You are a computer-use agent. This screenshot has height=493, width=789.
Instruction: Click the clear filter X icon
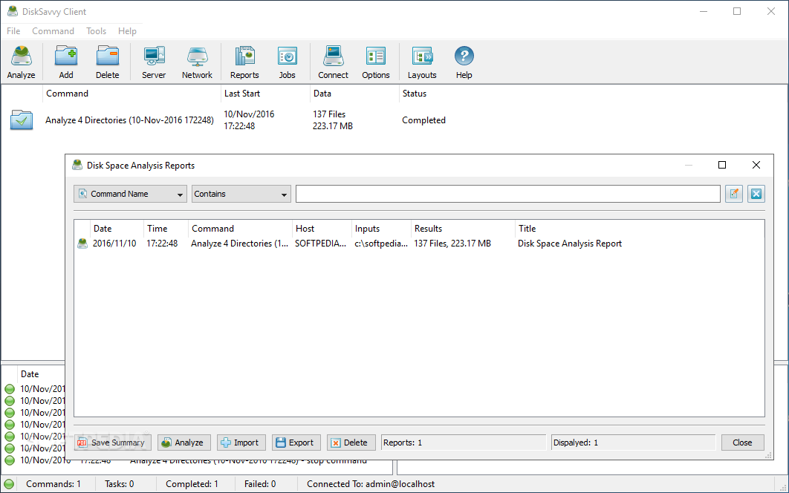(x=756, y=194)
